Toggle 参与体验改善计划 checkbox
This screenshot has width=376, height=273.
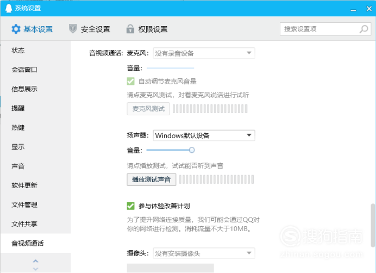[131, 206]
